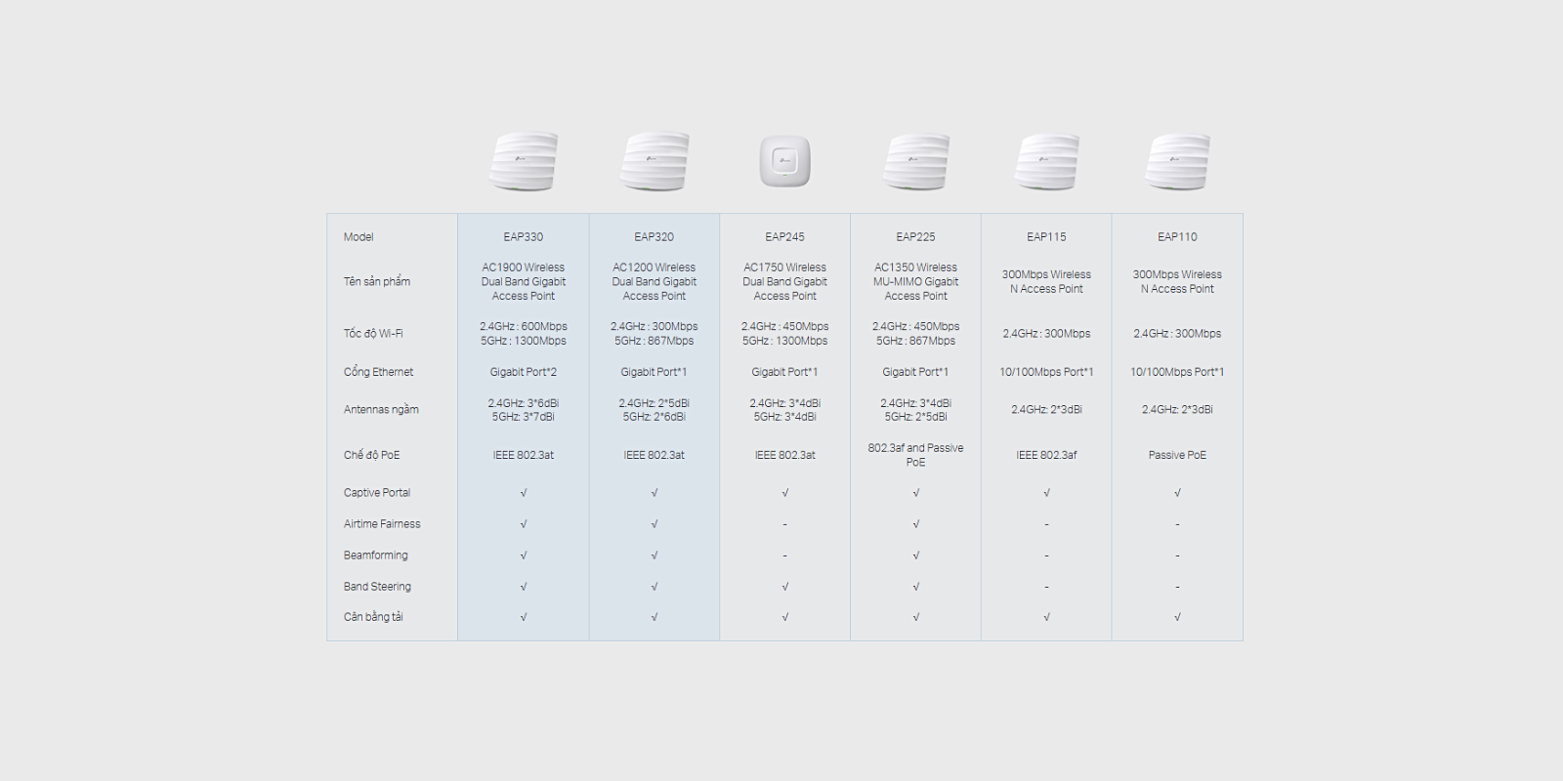Click the Tên sản phẩm row label
1563x781 pixels.
[377, 282]
